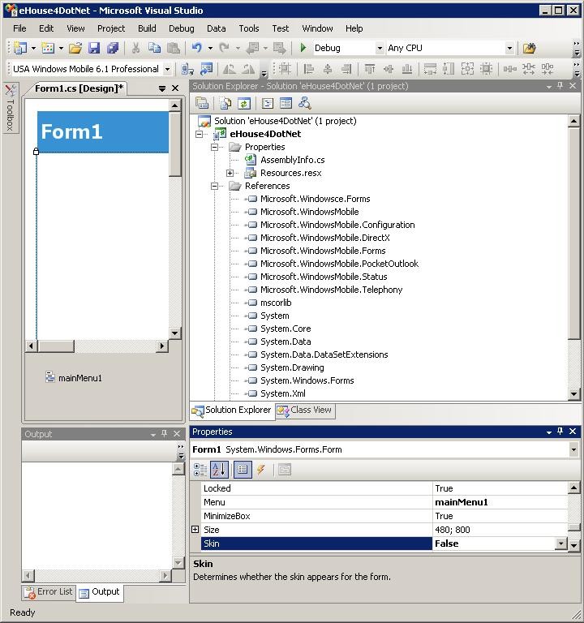Select the mainMenu1 component in the tray
The height and width of the screenshot is (623, 584).
click(x=75, y=378)
